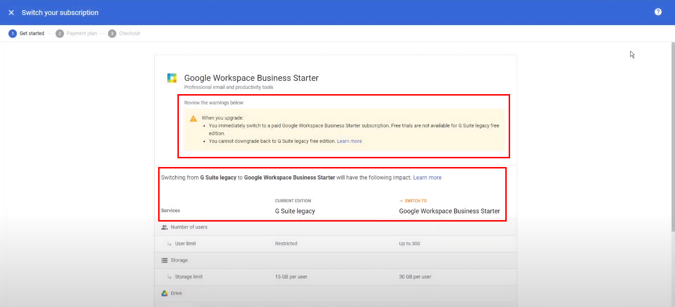This screenshot has height=307, width=675.
Task: Go to step 3 Checkout
Action: (x=124, y=33)
